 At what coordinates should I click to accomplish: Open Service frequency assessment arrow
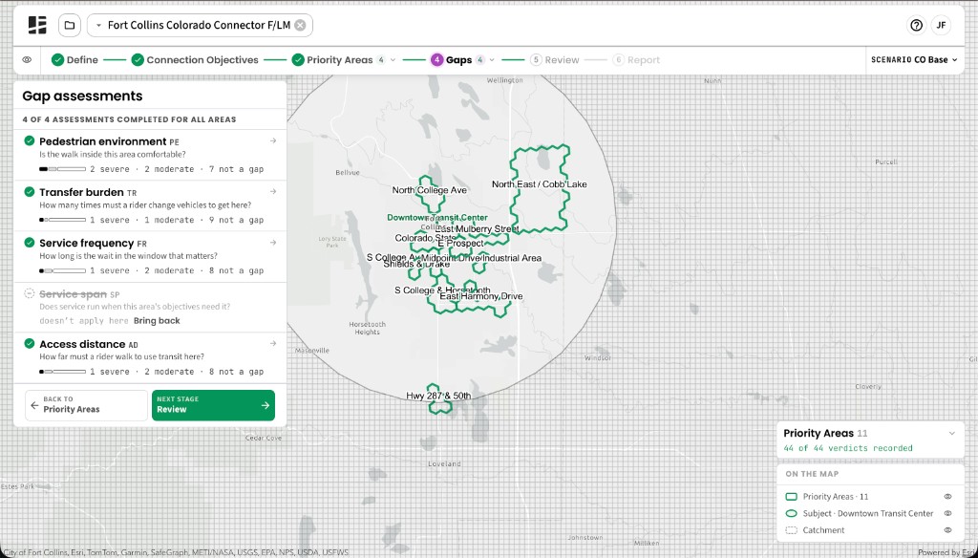(272, 242)
